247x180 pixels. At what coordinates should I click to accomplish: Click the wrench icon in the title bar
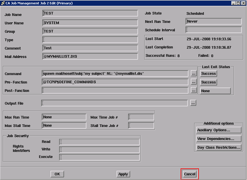point(3,3)
